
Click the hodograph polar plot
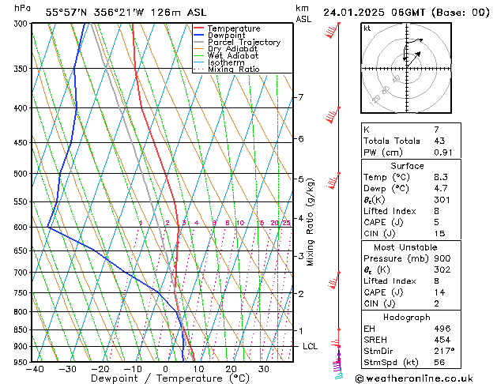406,68
